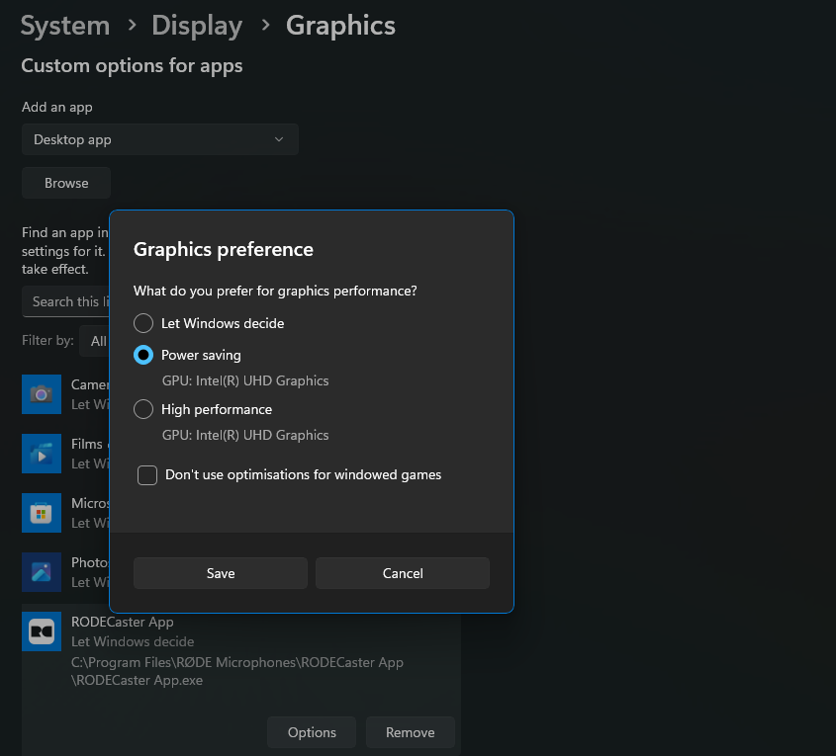Click the Films & TV app icon
This screenshot has width=836, height=756.
[x=41, y=454]
